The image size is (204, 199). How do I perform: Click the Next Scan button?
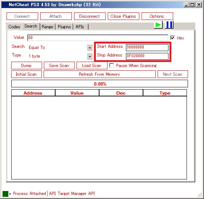(173, 74)
